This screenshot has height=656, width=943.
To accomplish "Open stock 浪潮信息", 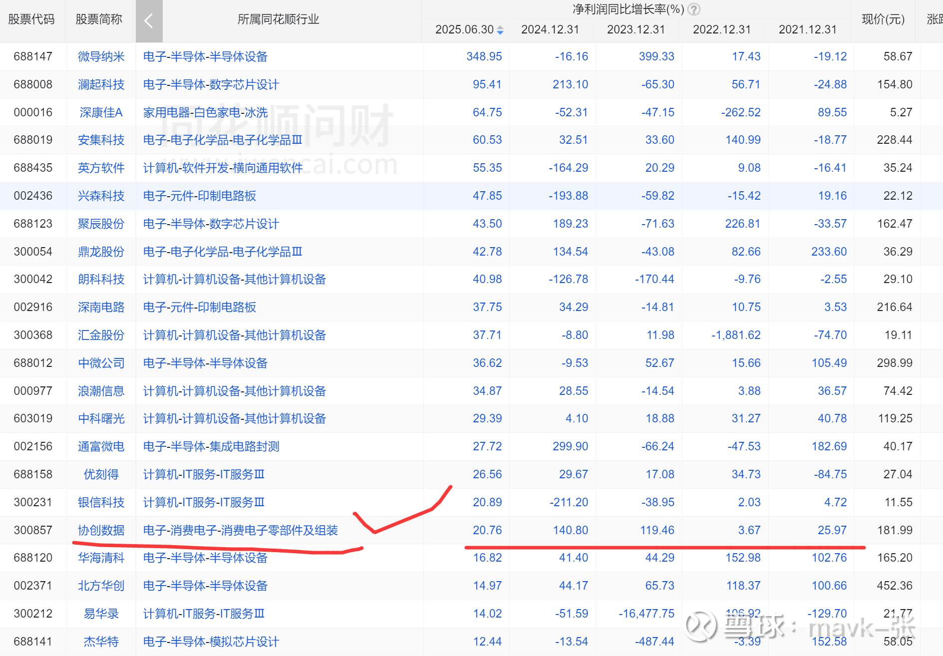I will 101,391.
